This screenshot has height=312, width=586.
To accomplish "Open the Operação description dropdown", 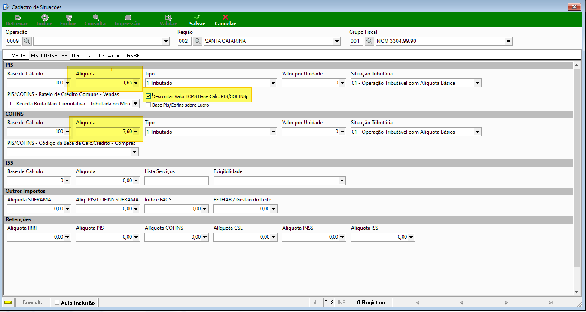I will click(x=166, y=42).
